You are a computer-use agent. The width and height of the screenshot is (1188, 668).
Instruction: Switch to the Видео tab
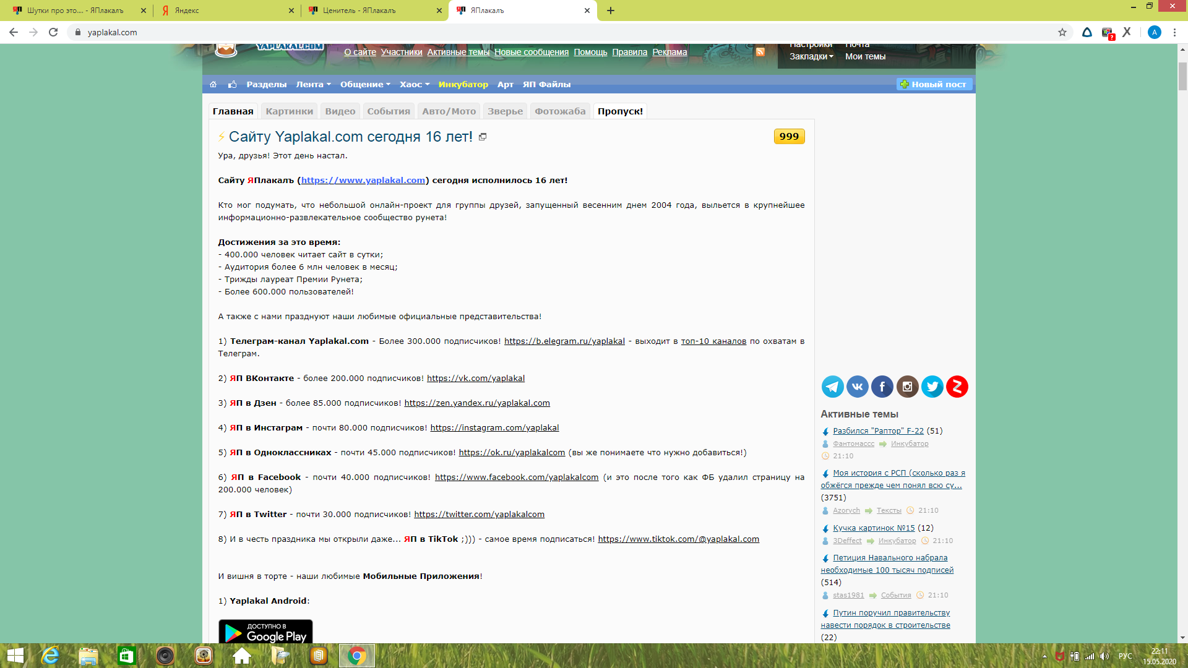(340, 111)
